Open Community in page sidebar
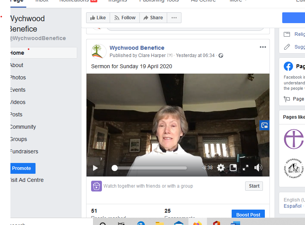The image size is (305, 225). point(23,127)
